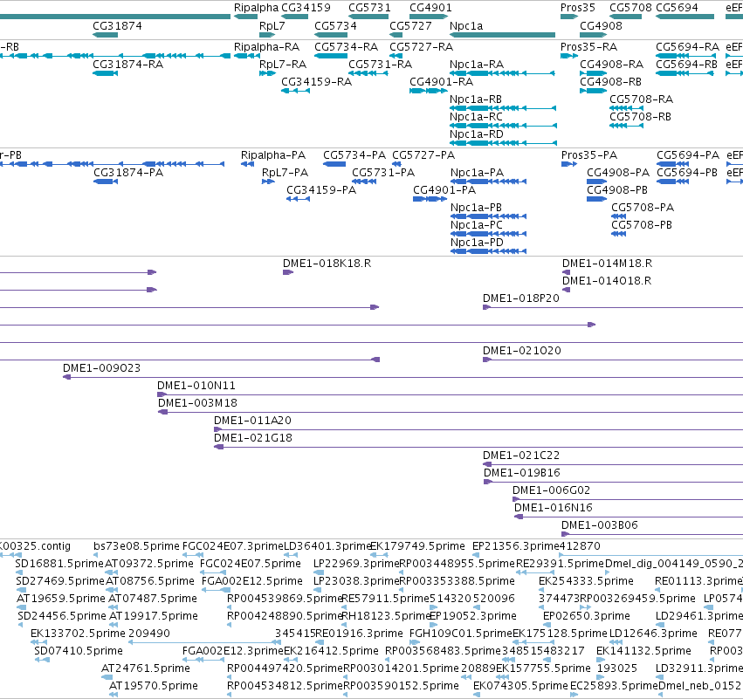Click the CG34159-PA protein label
The height and width of the screenshot is (699, 743).
[321, 190]
